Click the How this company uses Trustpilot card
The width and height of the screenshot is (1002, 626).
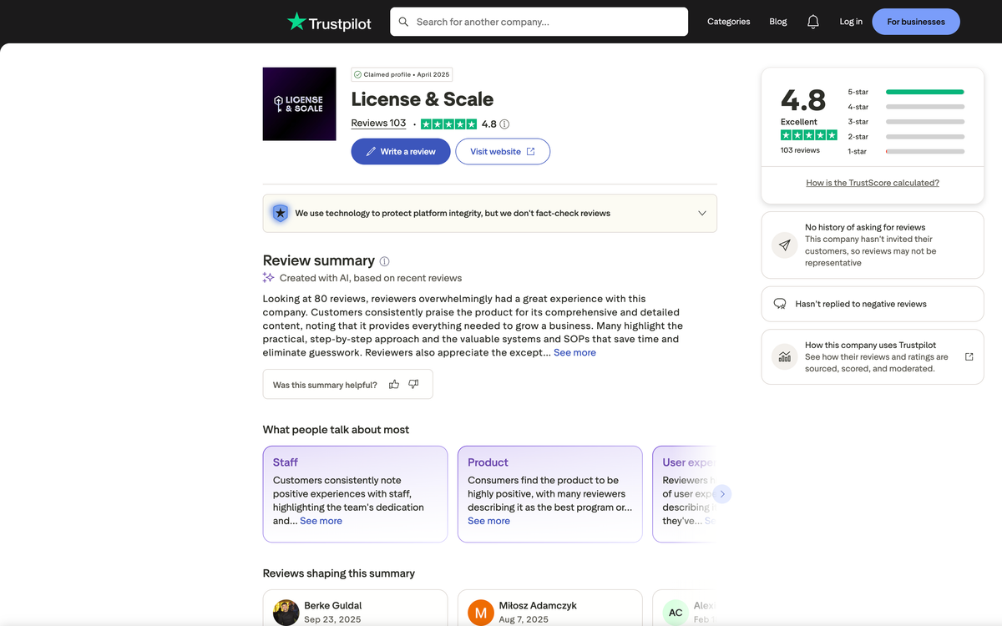click(873, 356)
